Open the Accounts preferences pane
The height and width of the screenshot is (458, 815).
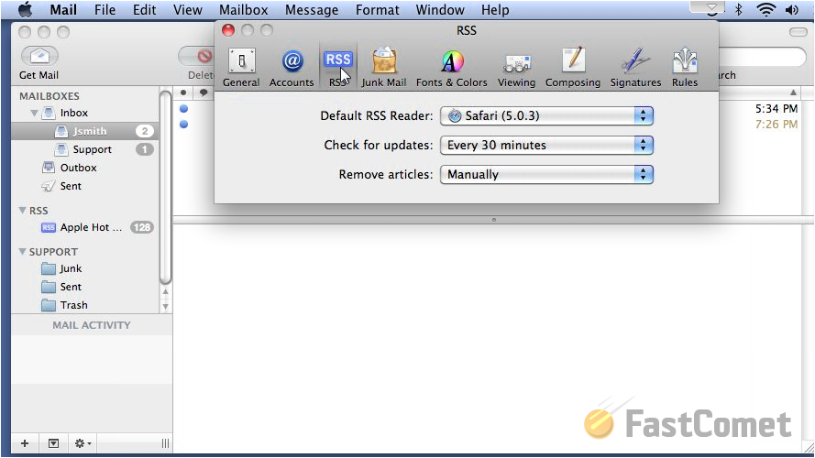292,68
